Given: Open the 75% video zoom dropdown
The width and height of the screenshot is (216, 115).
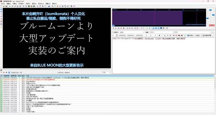Looking at the screenshot, I should tap(106, 73).
